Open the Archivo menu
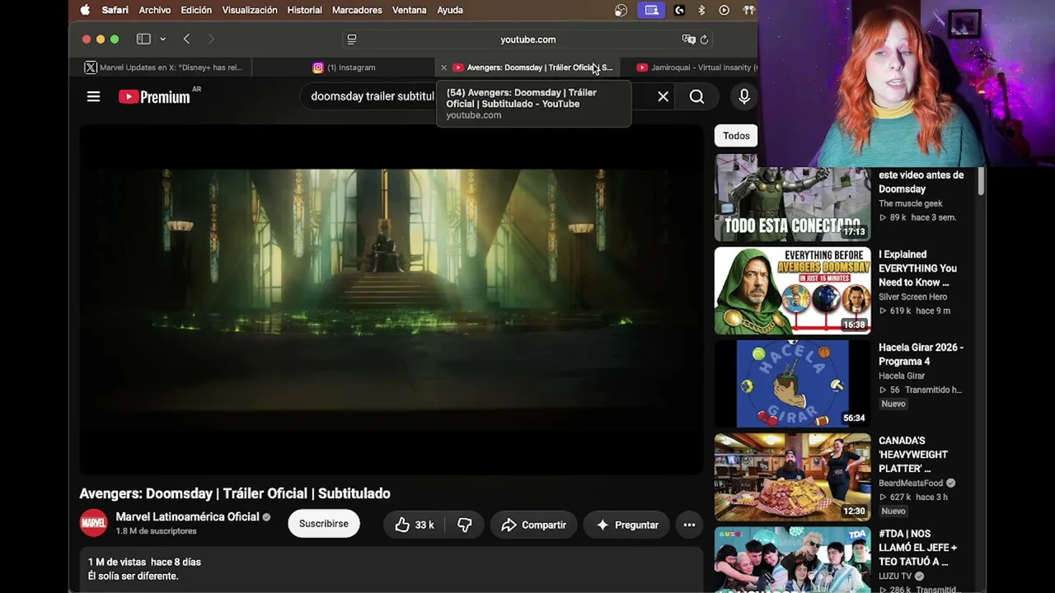Image resolution: width=1055 pixels, height=593 pixels. (x=155, y=10)
